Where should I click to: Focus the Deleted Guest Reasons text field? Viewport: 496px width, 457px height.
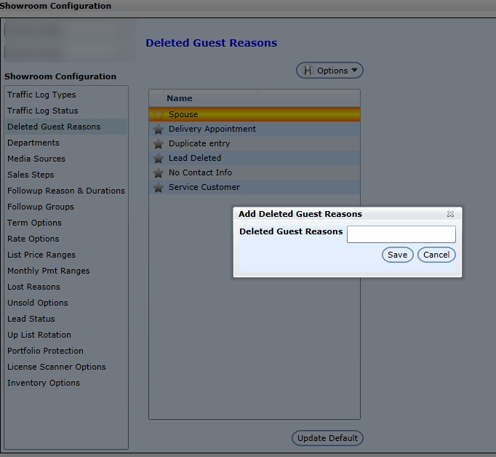point(401,234)
